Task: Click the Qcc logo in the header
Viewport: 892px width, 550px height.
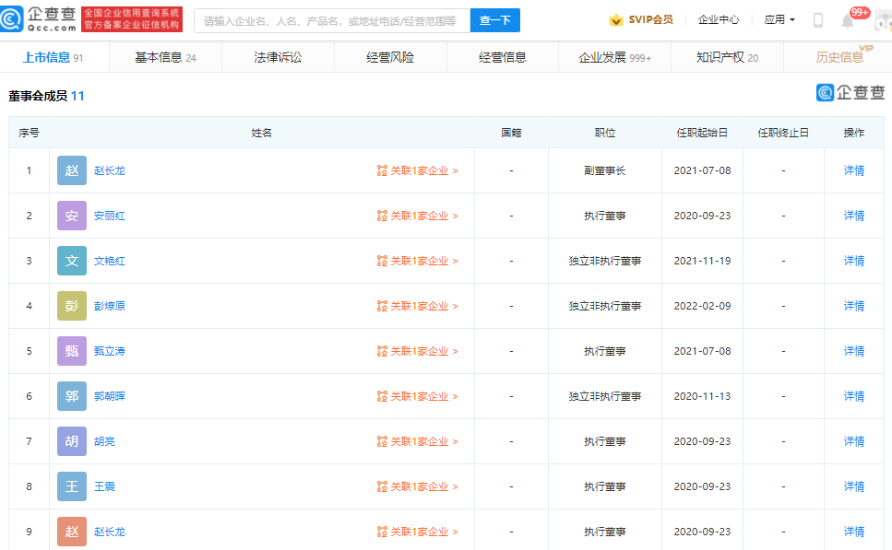Action: pyautogui.click(x=39, y=19)
